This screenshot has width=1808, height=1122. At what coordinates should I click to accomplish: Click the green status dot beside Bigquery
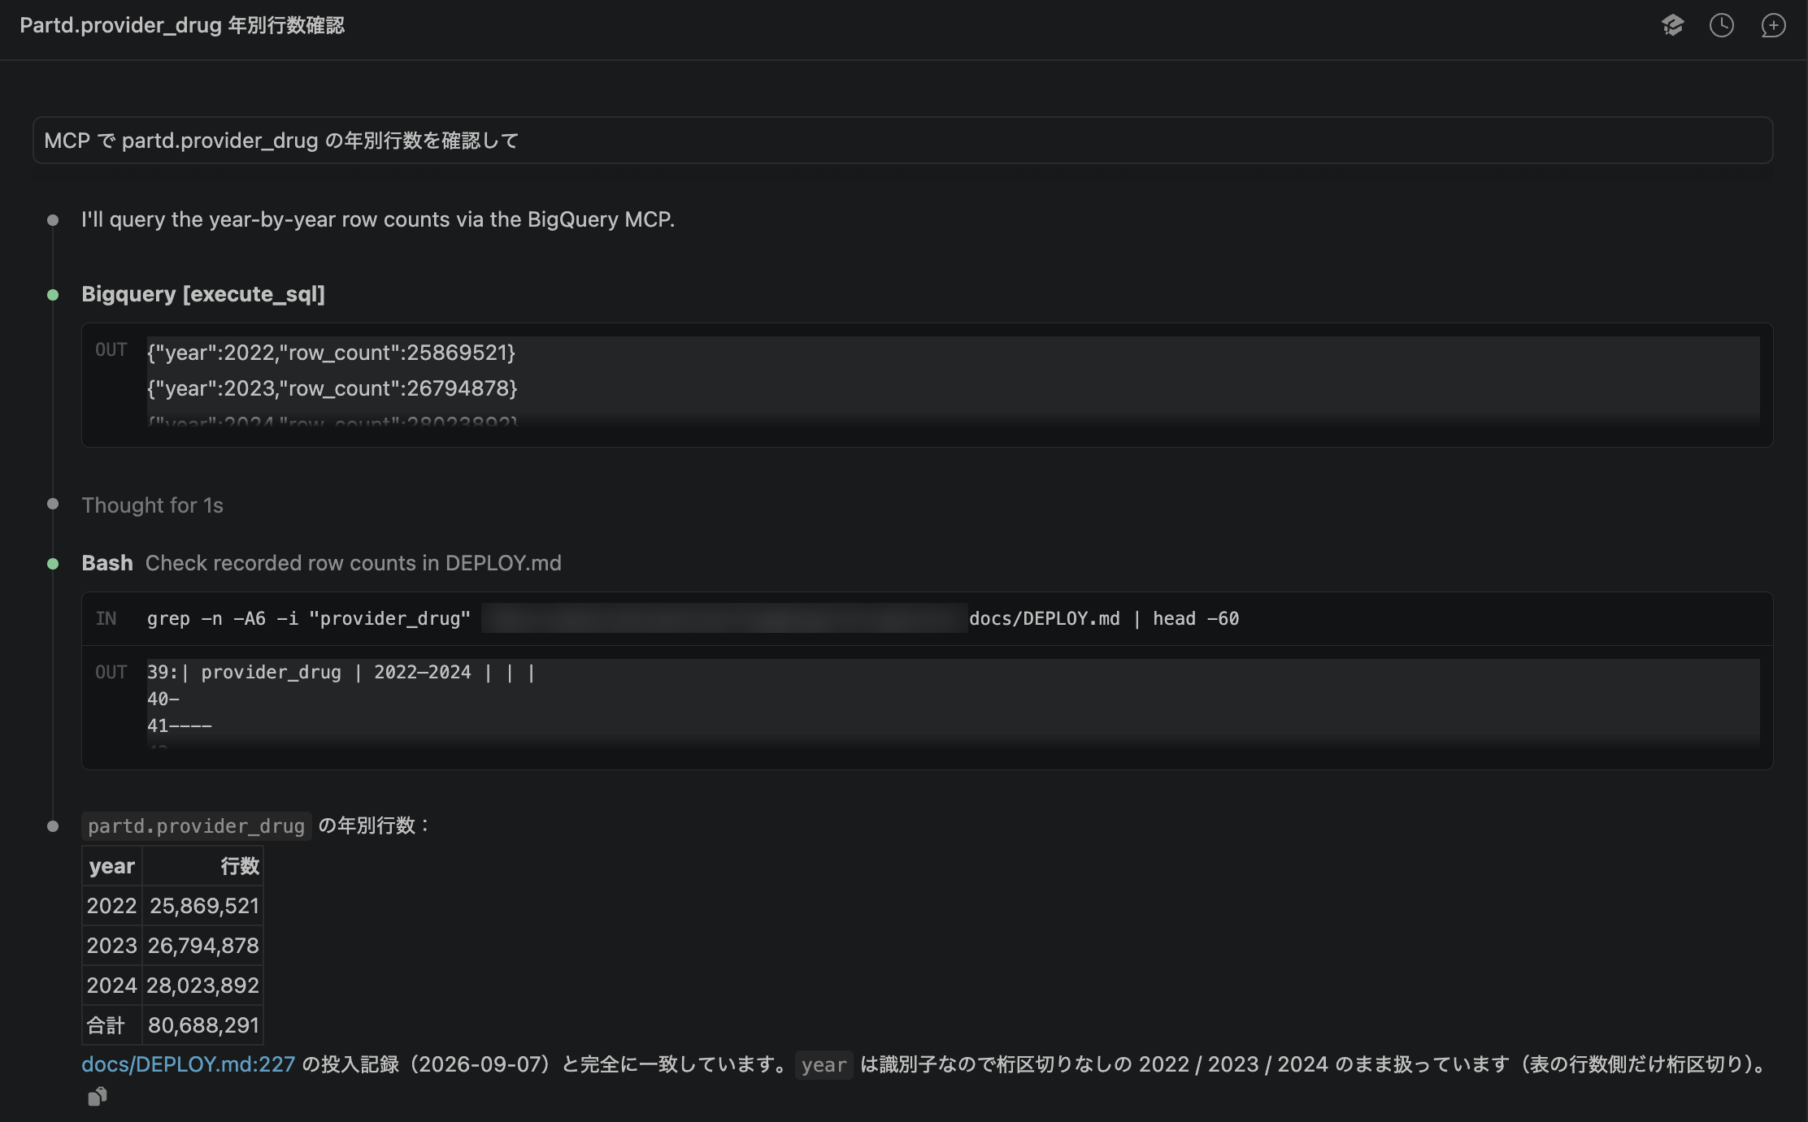pos(53,295)
